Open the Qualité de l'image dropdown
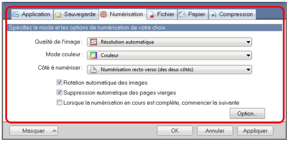This screenshot has height=141, width=288. pyautogui.click(x=248, y=42)
